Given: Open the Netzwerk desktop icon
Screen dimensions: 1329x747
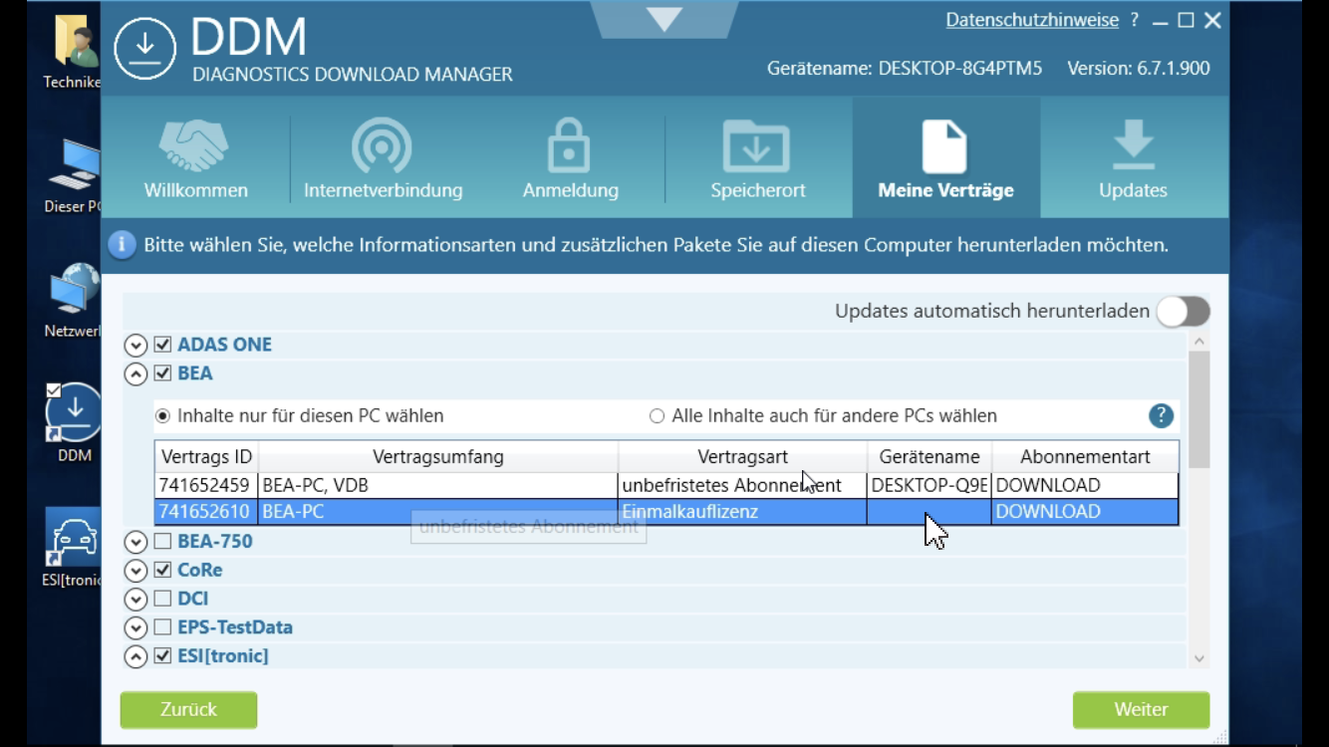Looking at the screenshot, I should point(72,301).
